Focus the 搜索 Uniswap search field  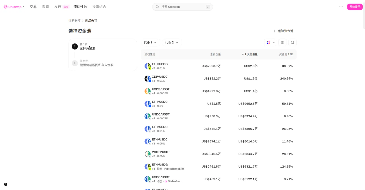pos(182,7)
